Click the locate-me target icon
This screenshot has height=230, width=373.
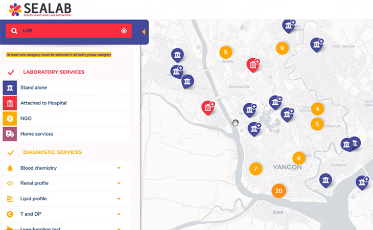124,31
